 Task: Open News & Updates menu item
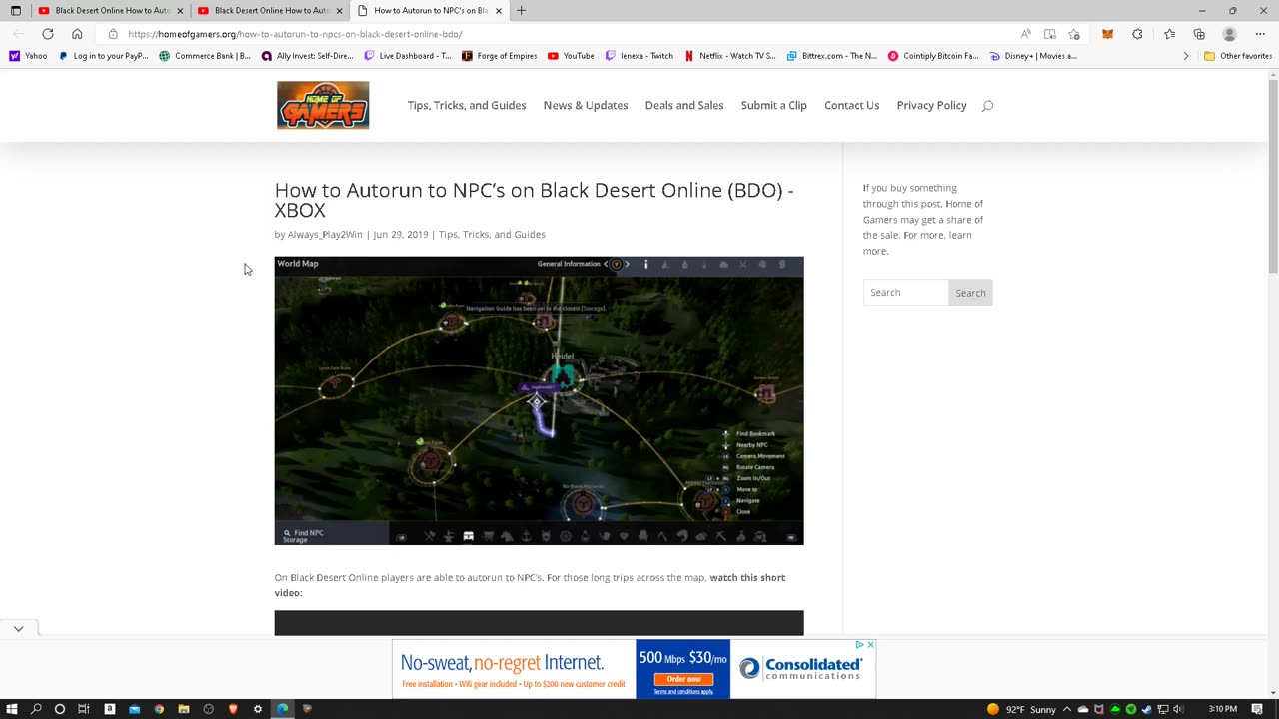[586, 106]
